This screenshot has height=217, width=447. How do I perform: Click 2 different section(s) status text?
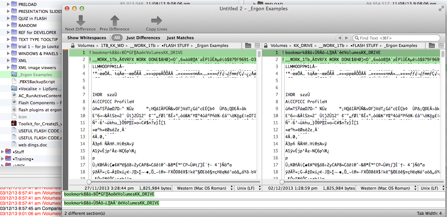(x=84, y=213)
